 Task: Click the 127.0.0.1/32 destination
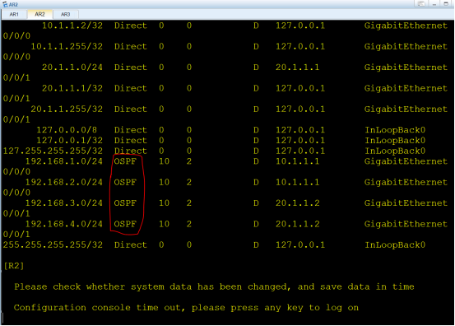pos(70,141)
